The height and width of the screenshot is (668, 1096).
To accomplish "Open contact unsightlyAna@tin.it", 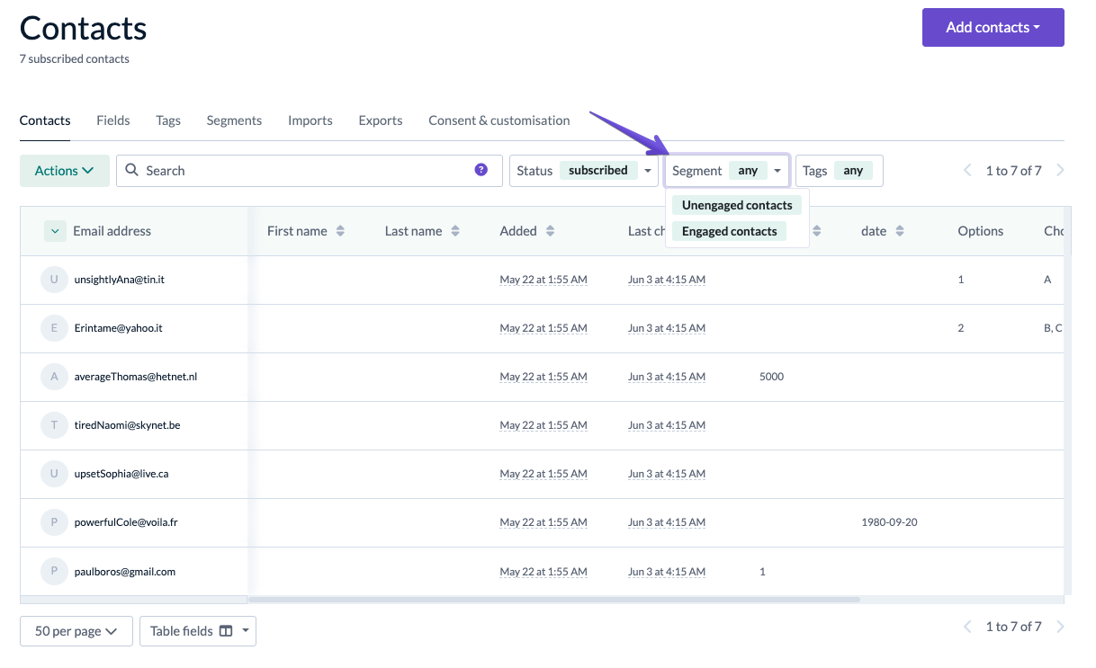I will [x=120, y=280].
